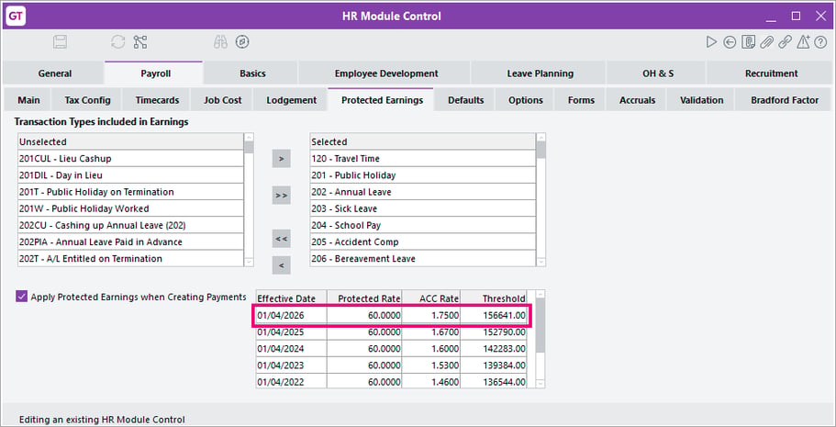Open the Lodgement sub-tab
The image size is (836, 427).
coord(291,100)
